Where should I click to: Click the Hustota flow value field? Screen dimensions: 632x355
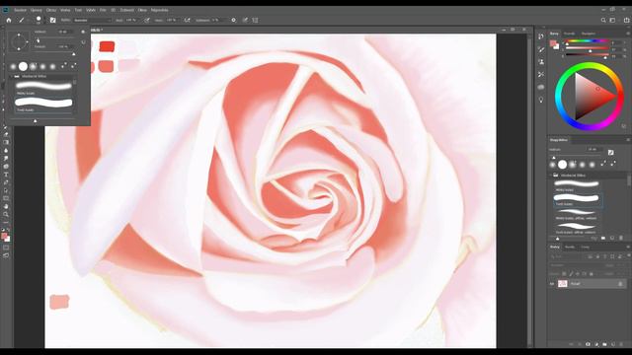[172, 20]
